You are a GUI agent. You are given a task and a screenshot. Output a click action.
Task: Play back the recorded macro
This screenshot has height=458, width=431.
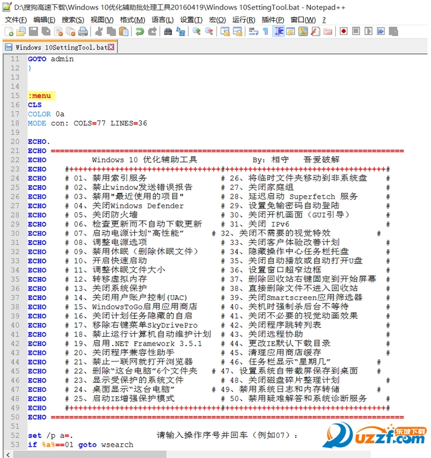click(x=368, y=31)
